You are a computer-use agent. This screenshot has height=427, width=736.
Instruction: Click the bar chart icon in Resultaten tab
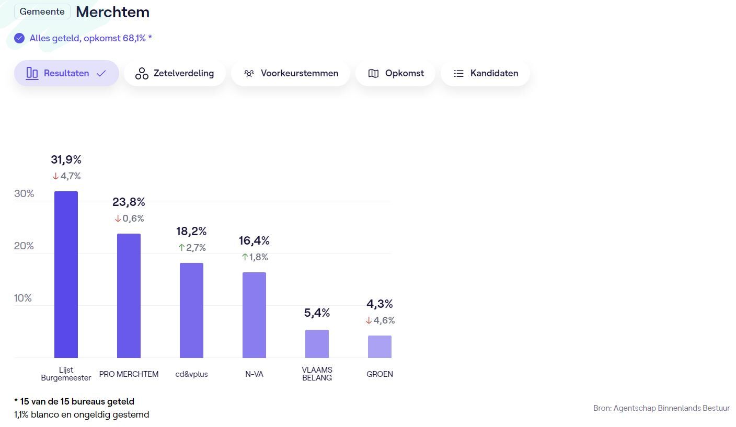[x=32, y=74]
